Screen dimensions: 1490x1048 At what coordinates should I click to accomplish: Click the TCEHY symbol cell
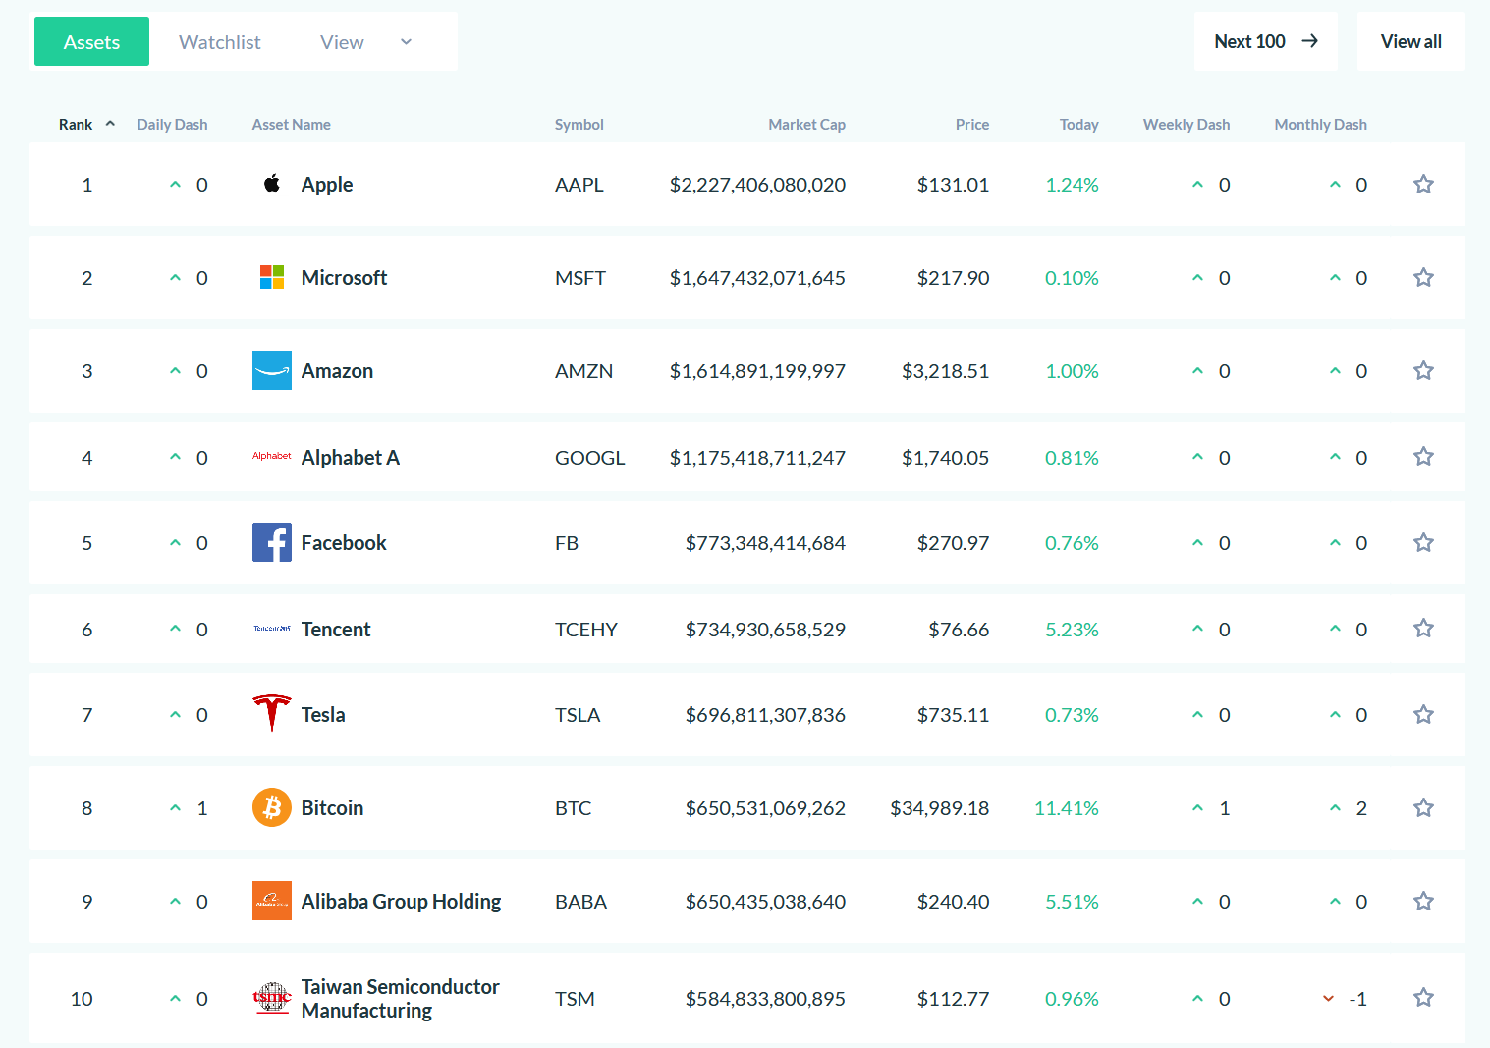point(586,630)
